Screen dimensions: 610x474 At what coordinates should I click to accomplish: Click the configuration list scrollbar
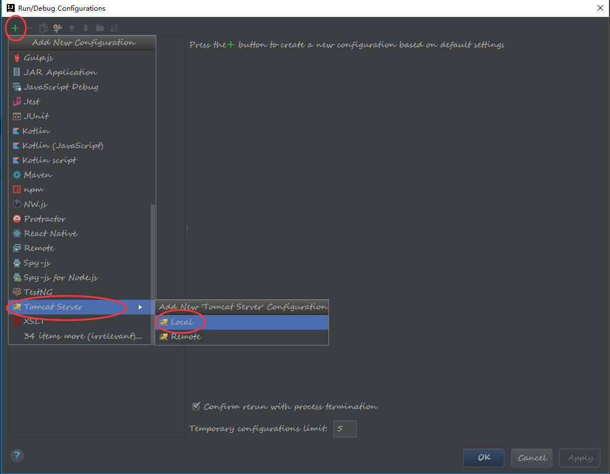[x=153, y=273]
